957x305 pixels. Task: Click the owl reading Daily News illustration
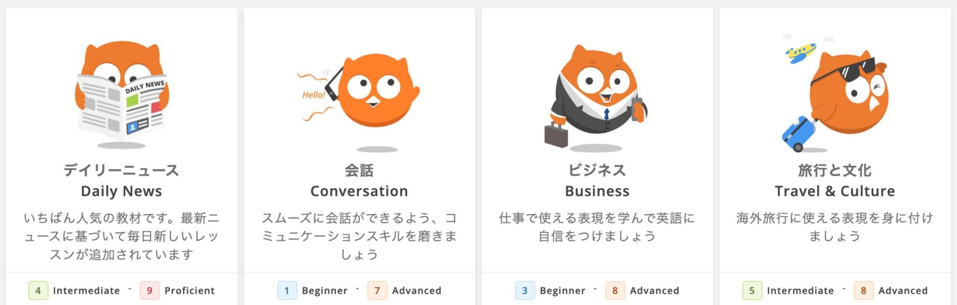tap(121, 94)
